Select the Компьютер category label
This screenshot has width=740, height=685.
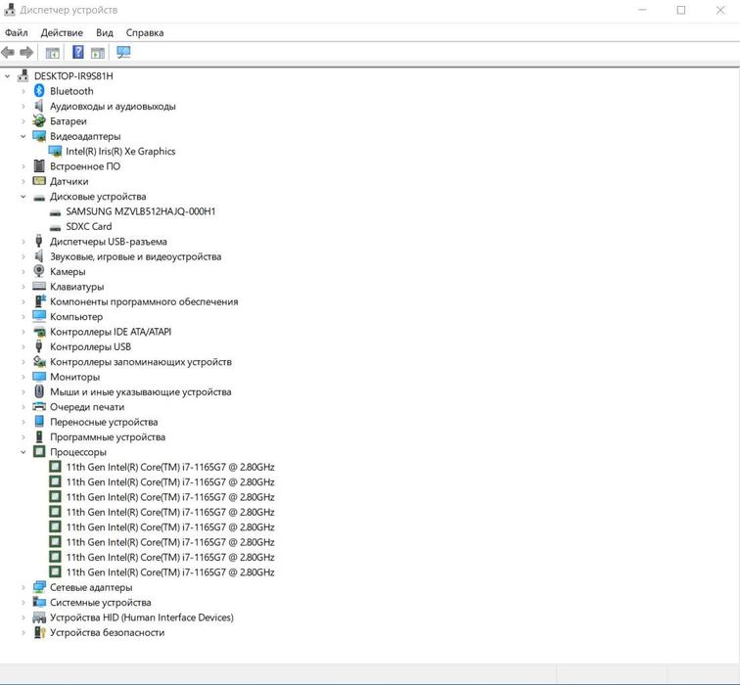tap(76, 316)
